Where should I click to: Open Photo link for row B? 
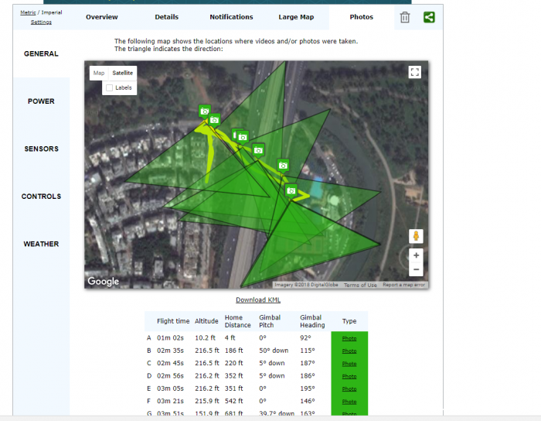(x=349, y=351)
